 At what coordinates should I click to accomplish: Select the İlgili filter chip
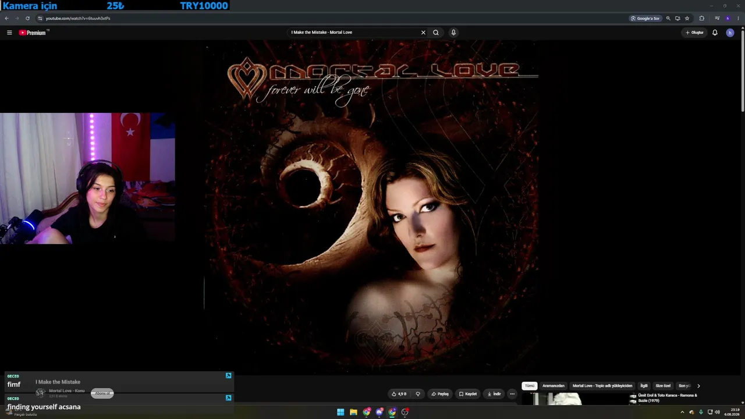[x=644, y=386]
